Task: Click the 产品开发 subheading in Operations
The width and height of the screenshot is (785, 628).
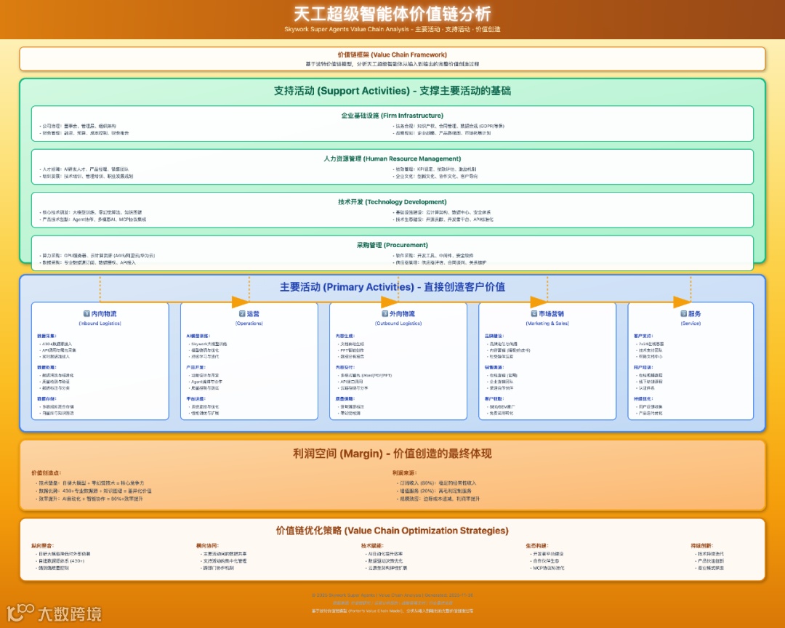Action: 196,367
